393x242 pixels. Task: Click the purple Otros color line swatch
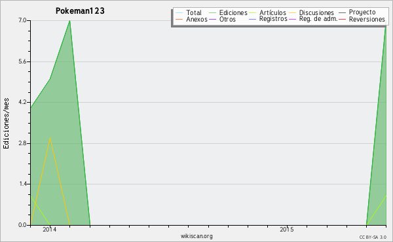(x=212, y=19)
